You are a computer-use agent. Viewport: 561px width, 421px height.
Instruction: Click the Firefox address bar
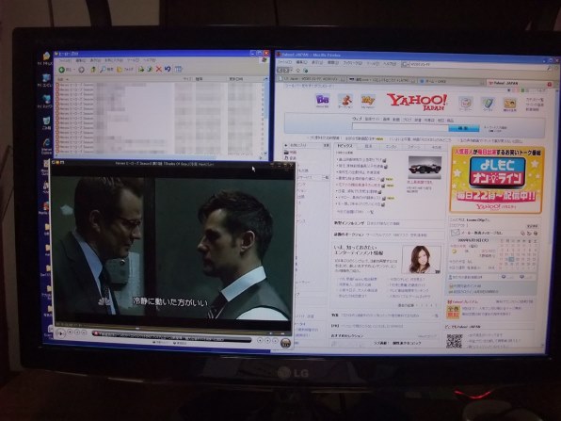476,65
